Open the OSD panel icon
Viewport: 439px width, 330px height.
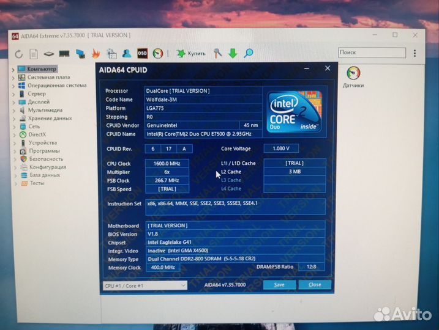pyautogui.click(x=142, y=54)
